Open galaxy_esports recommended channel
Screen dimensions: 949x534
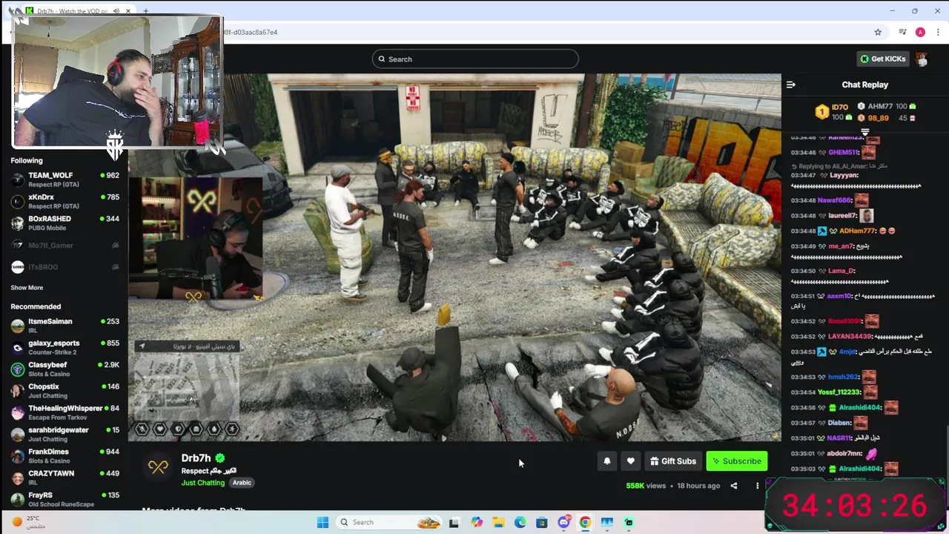pos(65,347)
